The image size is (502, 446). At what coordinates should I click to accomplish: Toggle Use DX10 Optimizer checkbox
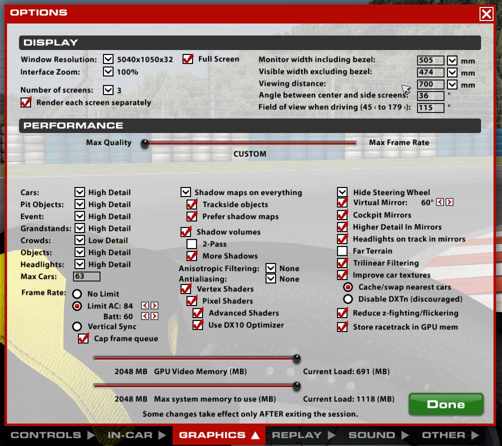click(x=198, y=324)
